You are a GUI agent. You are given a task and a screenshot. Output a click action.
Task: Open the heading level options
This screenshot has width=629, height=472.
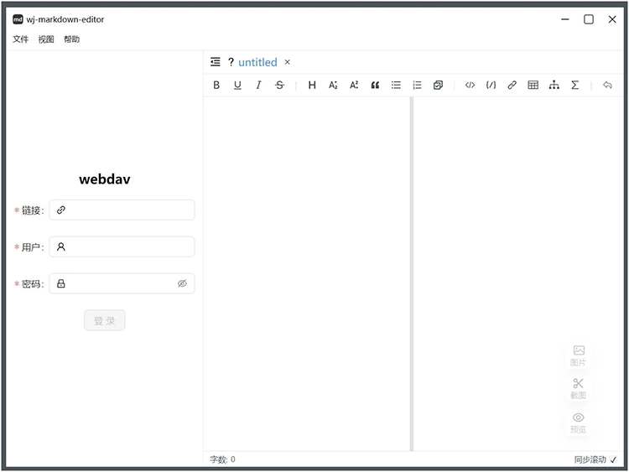312,85
